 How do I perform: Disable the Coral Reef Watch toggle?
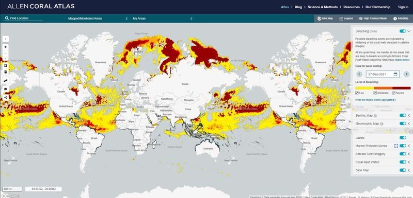[403, 162]
